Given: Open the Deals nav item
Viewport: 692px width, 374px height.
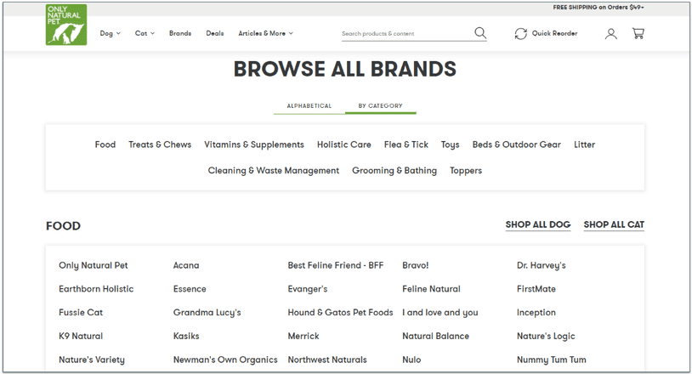Looking at the screenshot, I should (215, 33).
